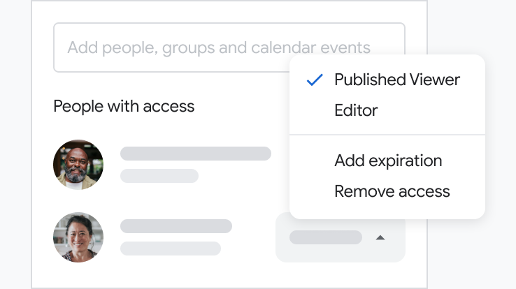Screen dimensions: 516x289
Task: Click Add expiration in the menu
Action: pos(388,161)
